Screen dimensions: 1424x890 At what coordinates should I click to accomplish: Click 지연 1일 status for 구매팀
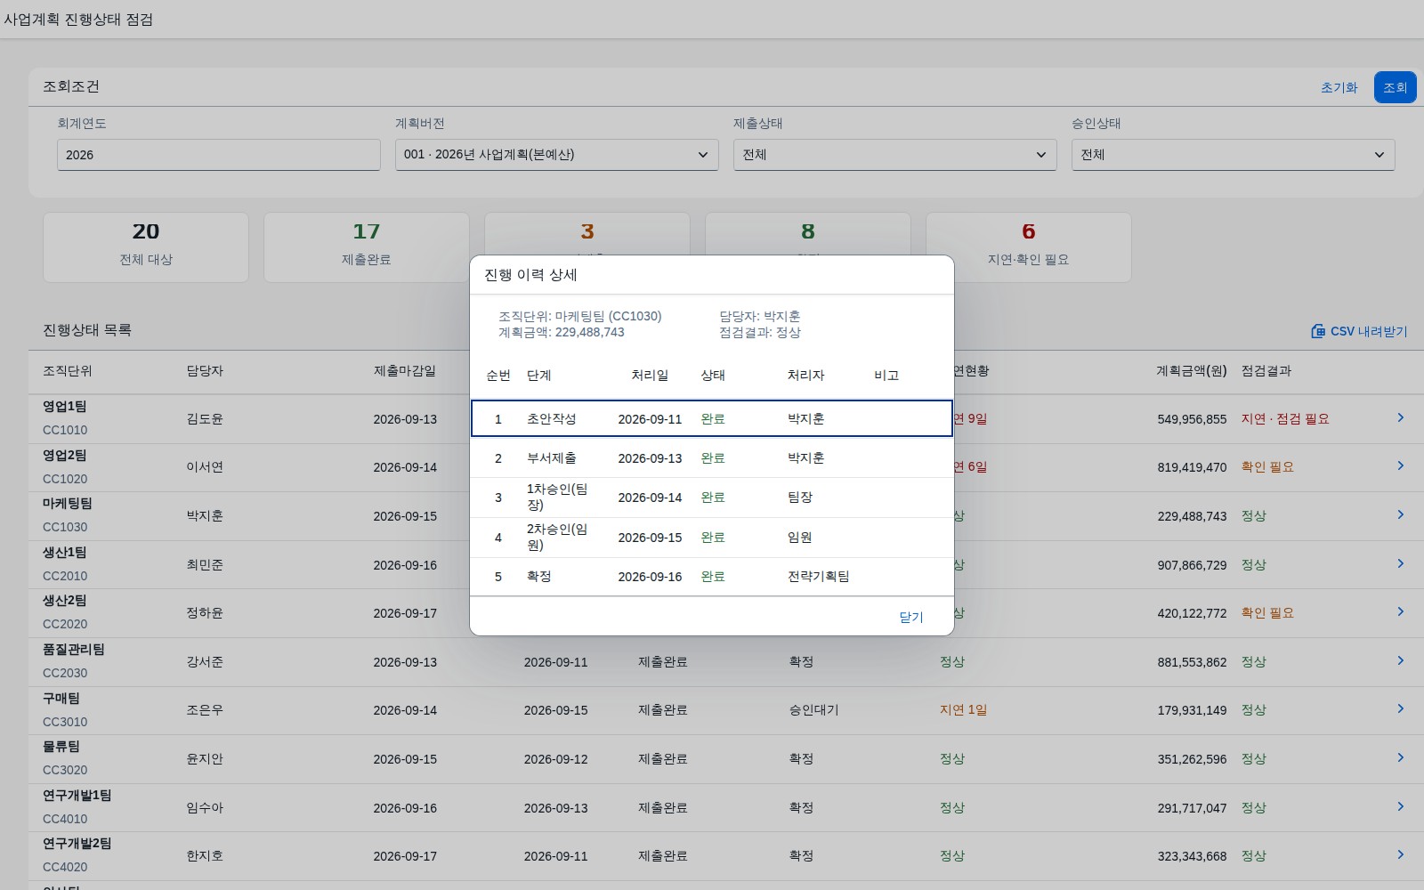[963, 710]
